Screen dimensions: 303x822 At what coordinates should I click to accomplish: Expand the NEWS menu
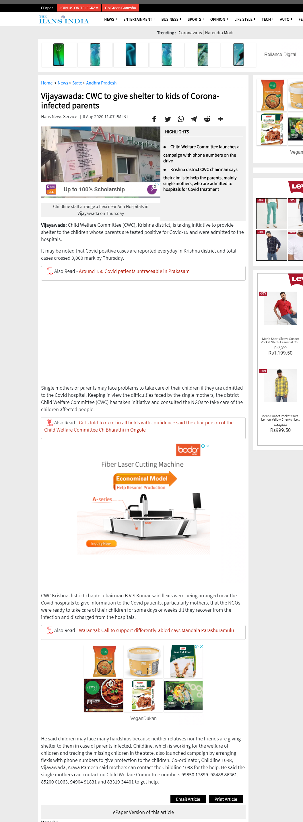(x=110, y=20)
